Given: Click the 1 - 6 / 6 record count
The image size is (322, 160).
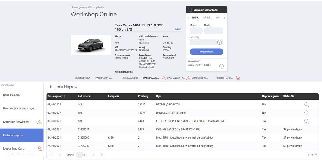Looking at the screenshot, I should pyautogui.click(x=312, y=155).
